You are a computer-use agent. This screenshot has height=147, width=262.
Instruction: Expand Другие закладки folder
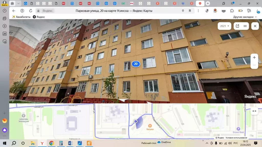click(x=245, y=17)
